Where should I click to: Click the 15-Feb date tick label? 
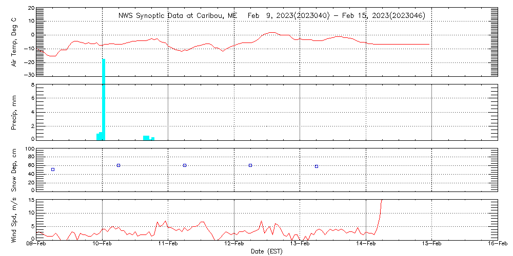pyautogui.click(x=432, y=245)
